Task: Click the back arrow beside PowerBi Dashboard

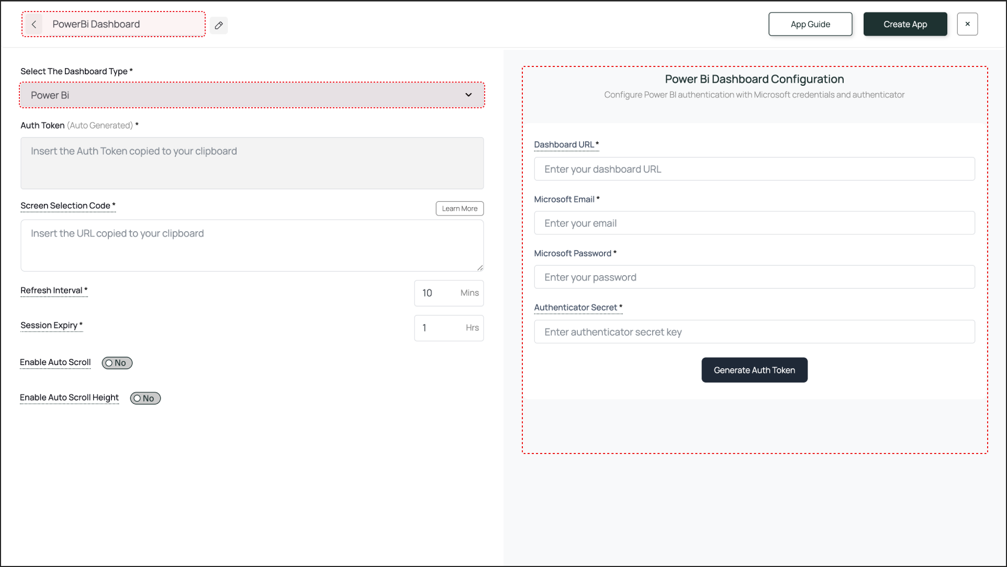Action: 34,25
